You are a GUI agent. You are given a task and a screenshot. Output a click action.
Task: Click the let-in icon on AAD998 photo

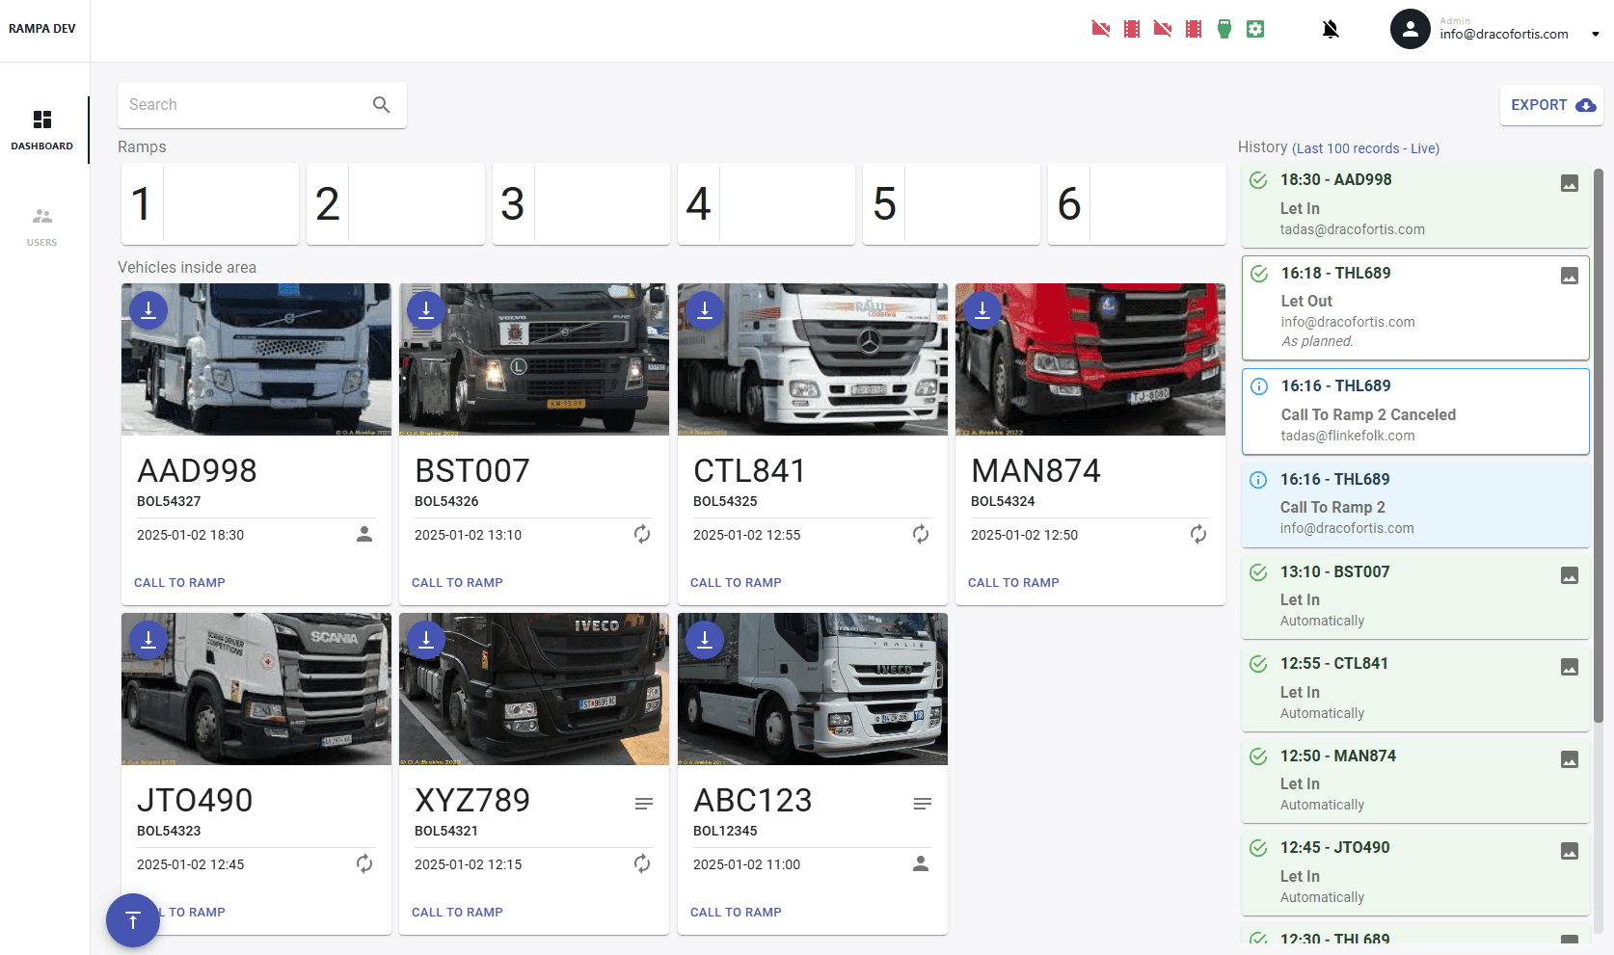pos(148,310)
